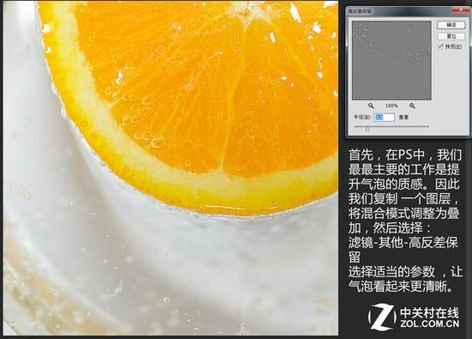Image resolution: width=472 pixels, height=339 pixels.
Task: Zoom in the High Pass preview
Action: [x=412, y=106]
